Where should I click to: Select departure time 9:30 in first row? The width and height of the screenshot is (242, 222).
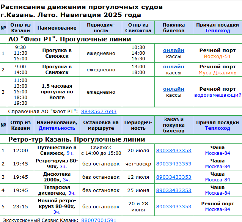click(x=20, y=47)
